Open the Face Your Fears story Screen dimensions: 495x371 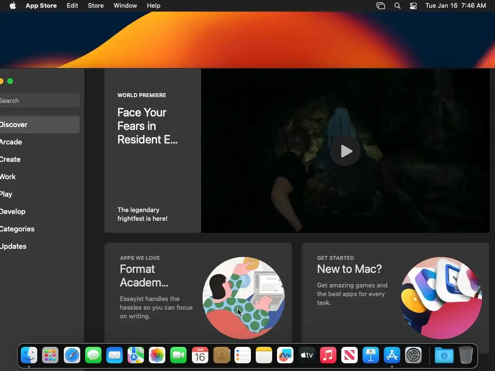pyautogui.click(x=153, y=151)
